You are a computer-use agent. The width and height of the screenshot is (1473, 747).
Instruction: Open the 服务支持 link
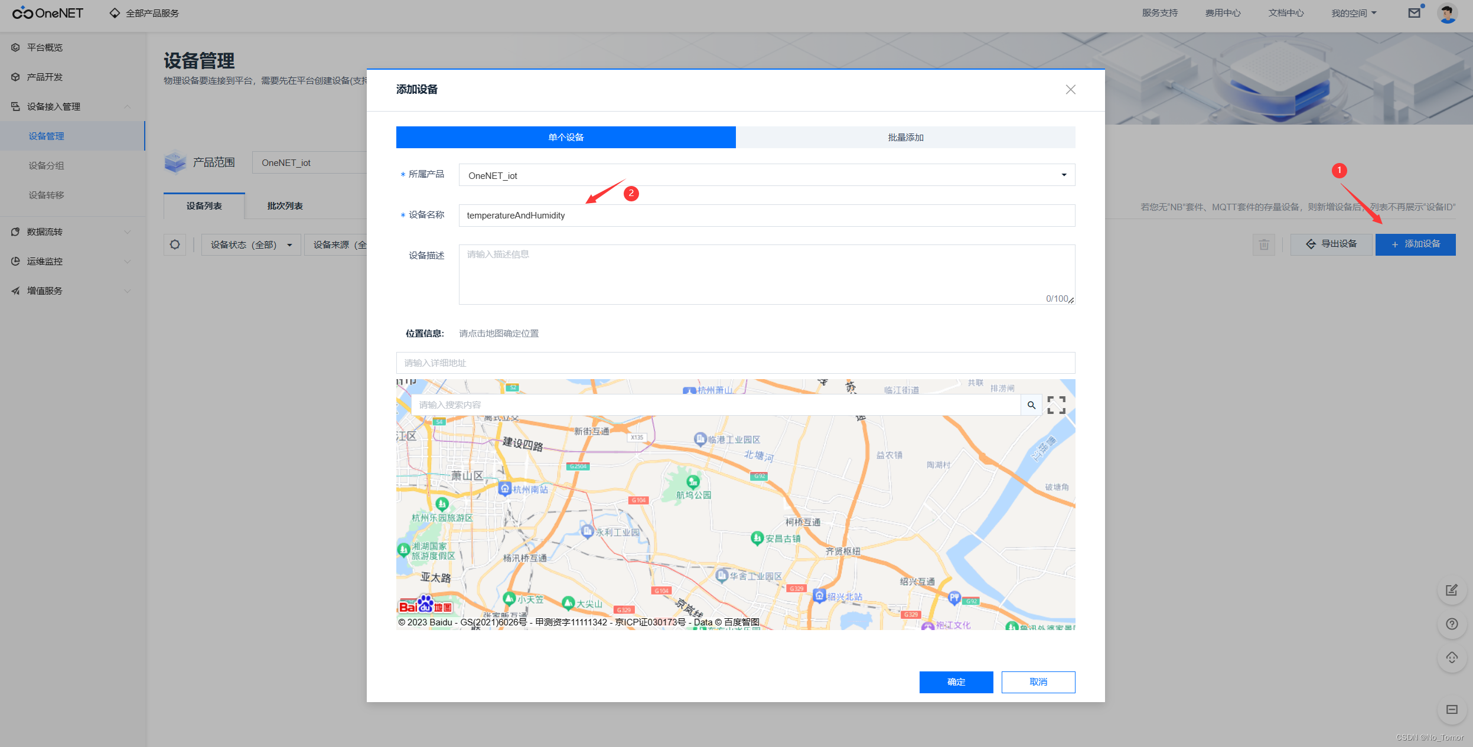(x=1159, y=13)
